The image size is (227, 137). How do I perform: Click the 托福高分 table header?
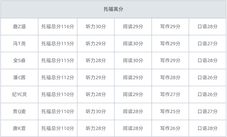click(113, 9)
